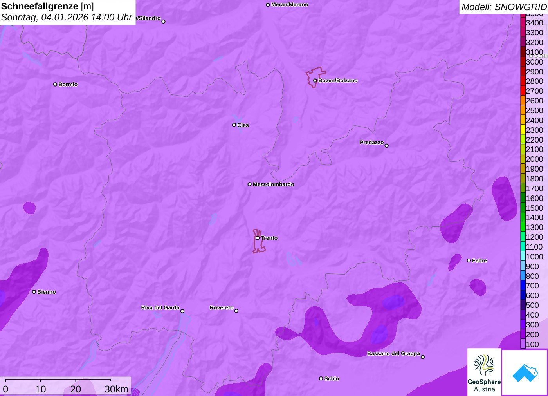Click the Silandro marker dot
Screen dimensions: 548x396
[164, 22]
